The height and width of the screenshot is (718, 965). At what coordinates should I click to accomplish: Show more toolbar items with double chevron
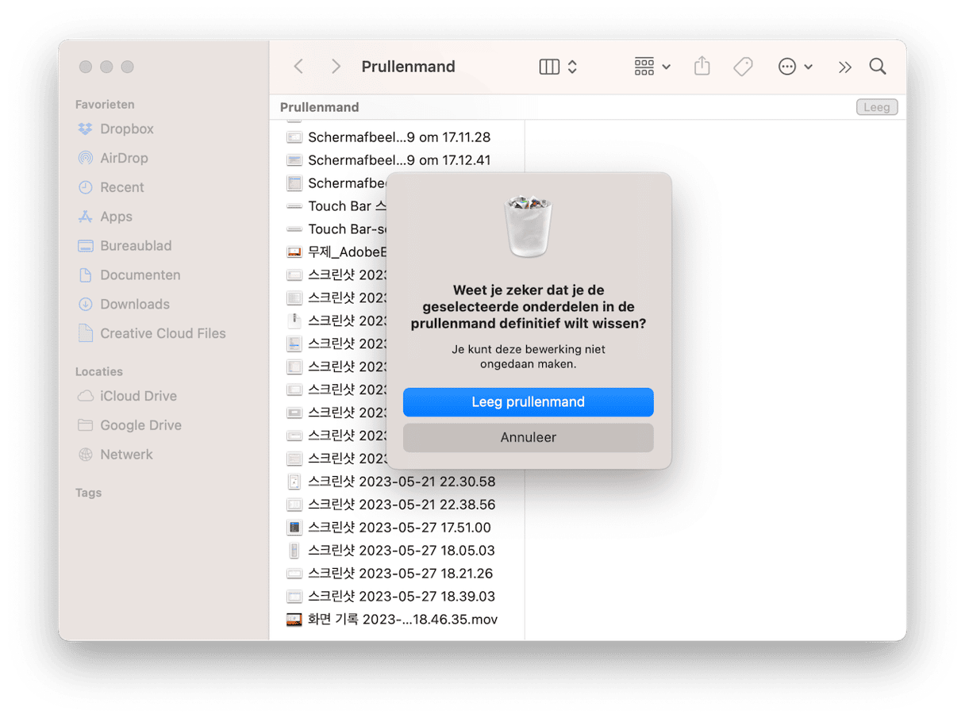tap(844, 67)
